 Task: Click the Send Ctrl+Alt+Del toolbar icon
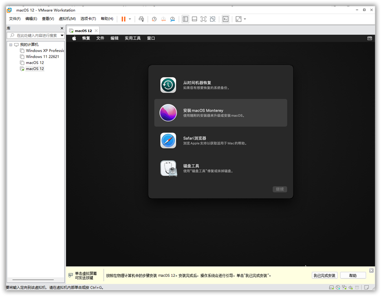click(141, 19)
